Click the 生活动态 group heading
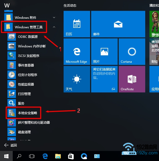 click(x=70, y=6)
